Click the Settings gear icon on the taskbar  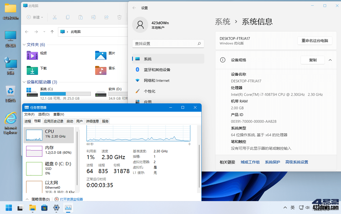click(x=56, y=208)
